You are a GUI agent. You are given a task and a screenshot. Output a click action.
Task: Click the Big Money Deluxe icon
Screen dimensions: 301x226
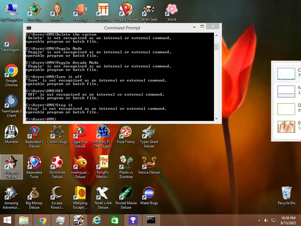pyautogui.click(x=34, y=198)
